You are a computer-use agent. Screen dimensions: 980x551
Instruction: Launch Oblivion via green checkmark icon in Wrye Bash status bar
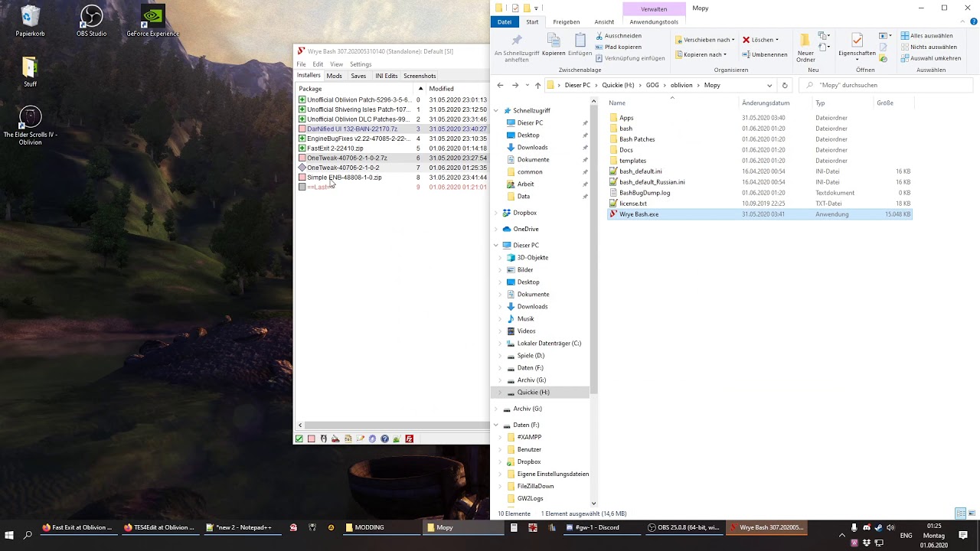pyautogui.click(x=299, y=439)
